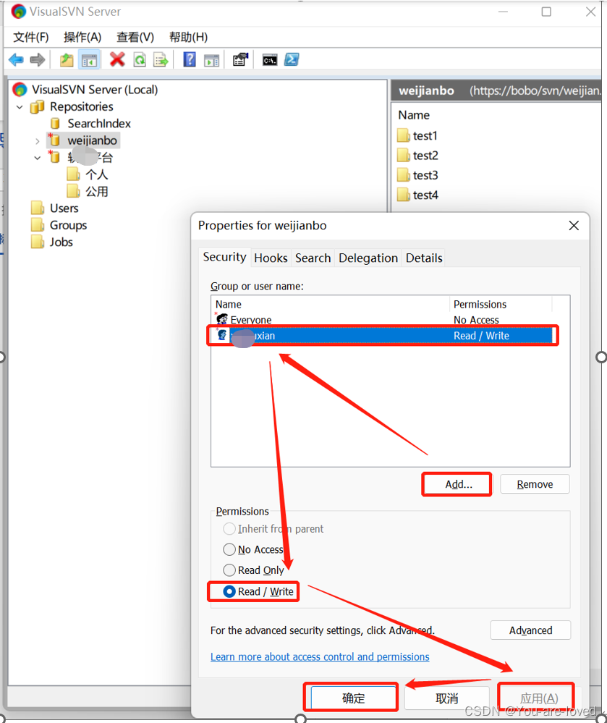Select the weijianbo repository in tree
The image size is (607, 723).
click(x=92, y=140)
